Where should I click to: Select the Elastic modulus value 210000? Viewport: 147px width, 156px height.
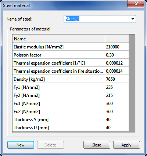pyautogui.click(x=117, y=47)
